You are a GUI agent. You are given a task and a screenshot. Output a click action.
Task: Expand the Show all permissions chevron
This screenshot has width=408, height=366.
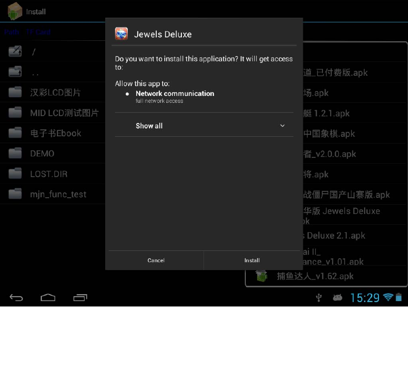[x=282, y=126]
